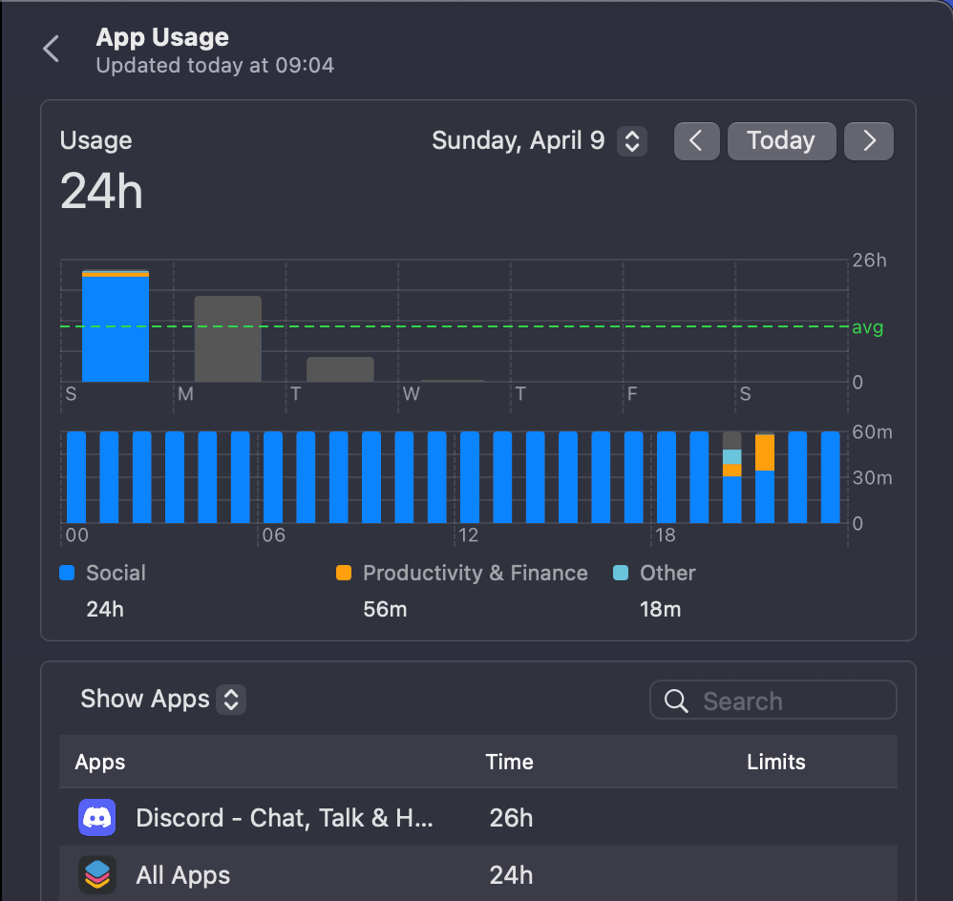Click the All Apps stacked layers icon
This screenshot has width=953, height=901.
coord(96,874)
